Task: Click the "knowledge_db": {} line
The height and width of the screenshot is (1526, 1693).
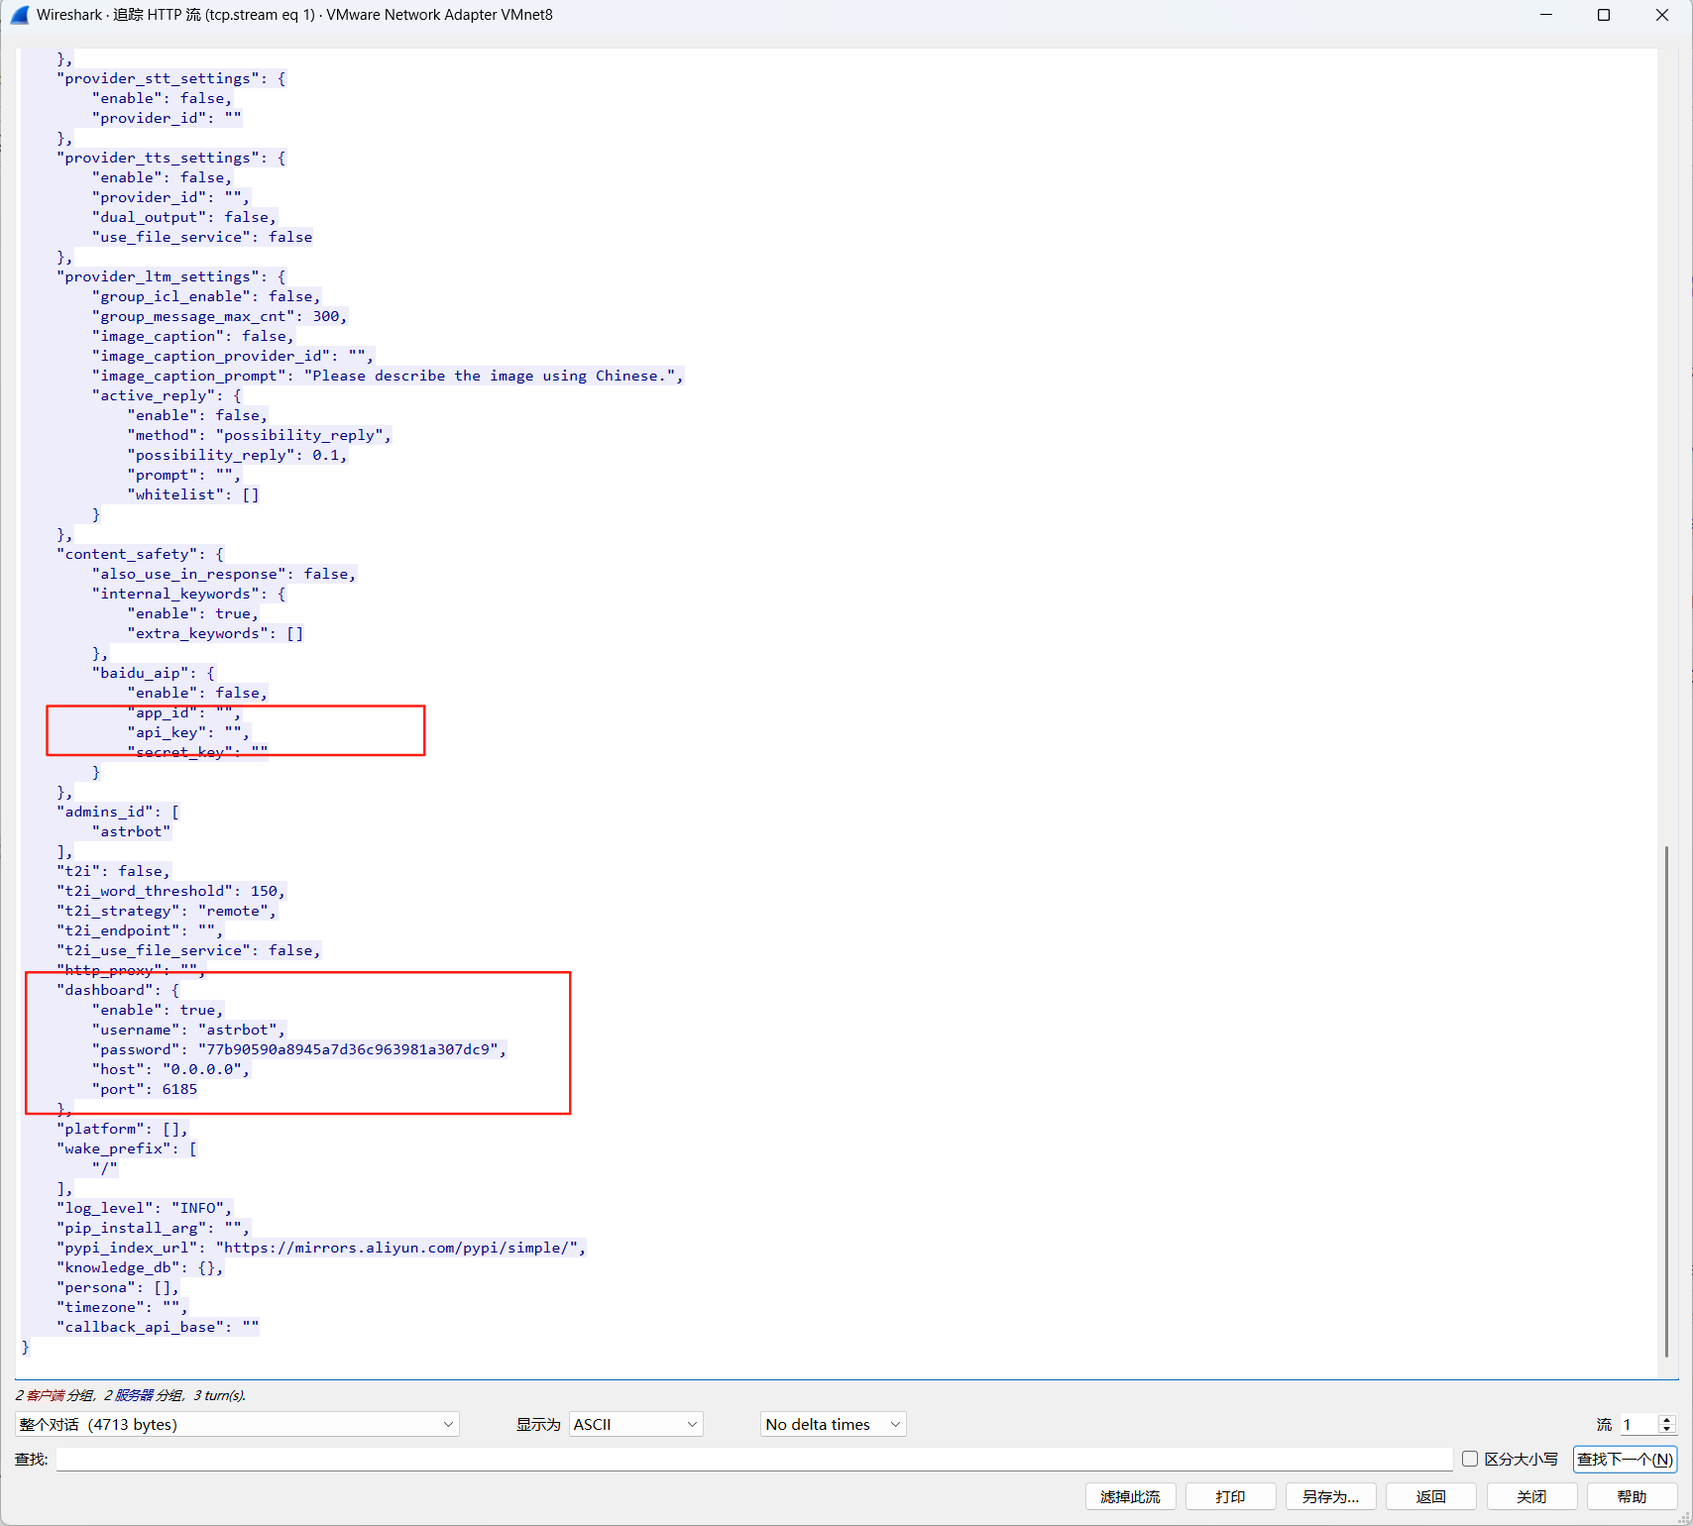Action: click(140, 1267)
